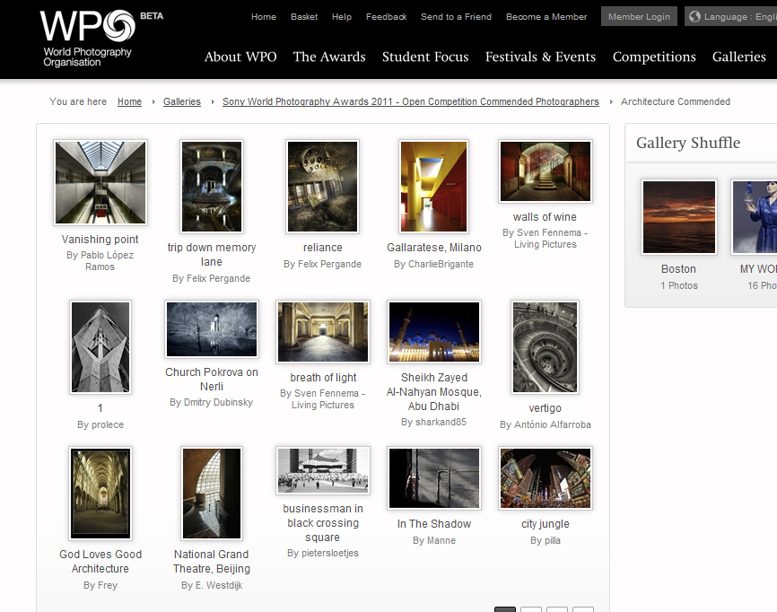Screen dimensions: 777x612
Task: Open the Vanishing point photo thumbnail
Action: point(100,182)
